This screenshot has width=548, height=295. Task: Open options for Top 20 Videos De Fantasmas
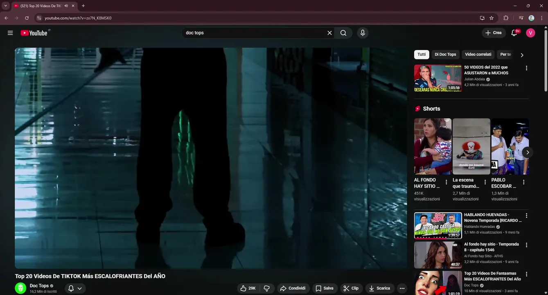(526, 274)
